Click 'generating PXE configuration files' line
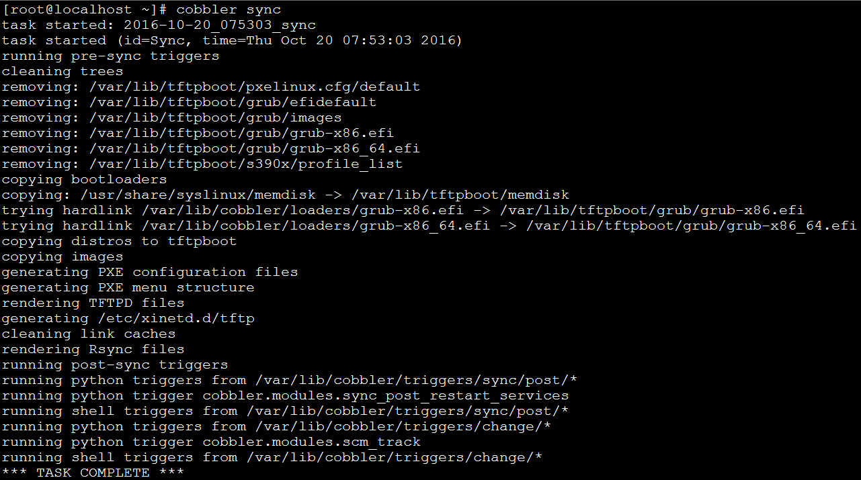Image resolution: width=861 pixels, height=480 pixels. click(x=150, y=272)
